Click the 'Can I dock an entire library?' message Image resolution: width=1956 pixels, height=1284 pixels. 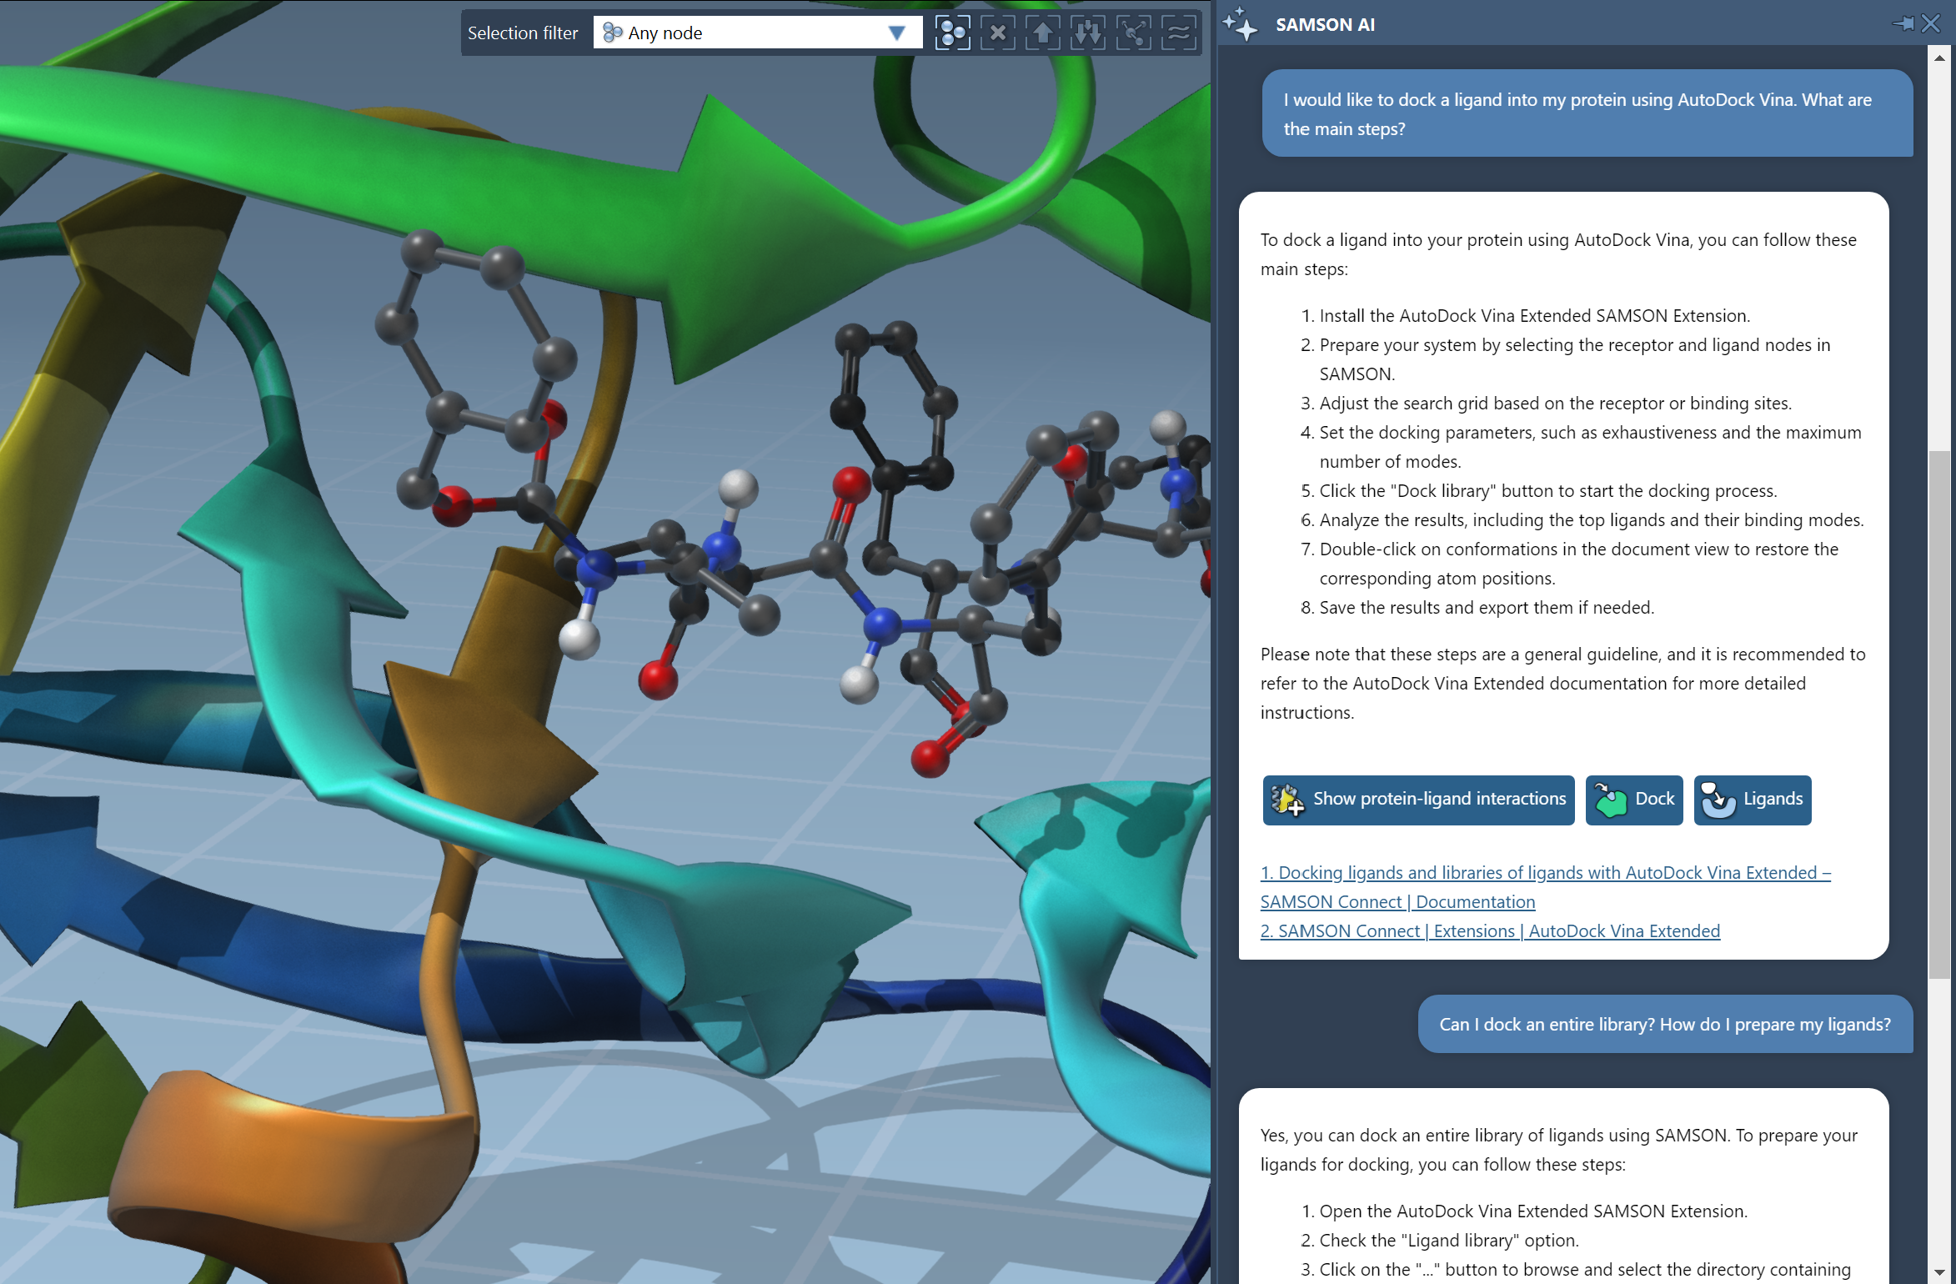tap(1665, 1024)
